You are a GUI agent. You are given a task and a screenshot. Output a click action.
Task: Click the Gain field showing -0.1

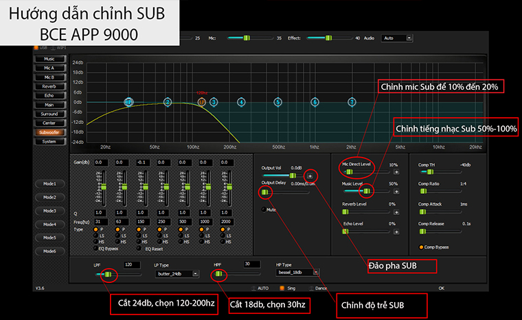point(143,162)
